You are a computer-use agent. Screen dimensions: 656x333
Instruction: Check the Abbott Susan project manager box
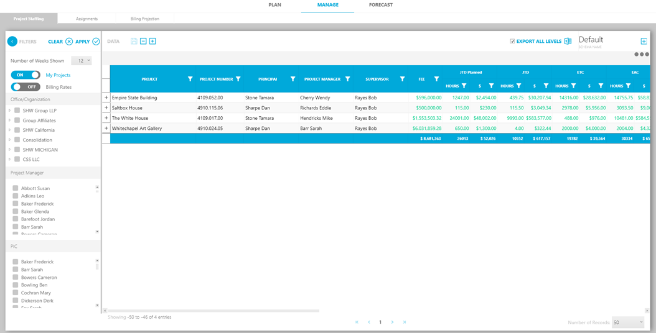16,188
